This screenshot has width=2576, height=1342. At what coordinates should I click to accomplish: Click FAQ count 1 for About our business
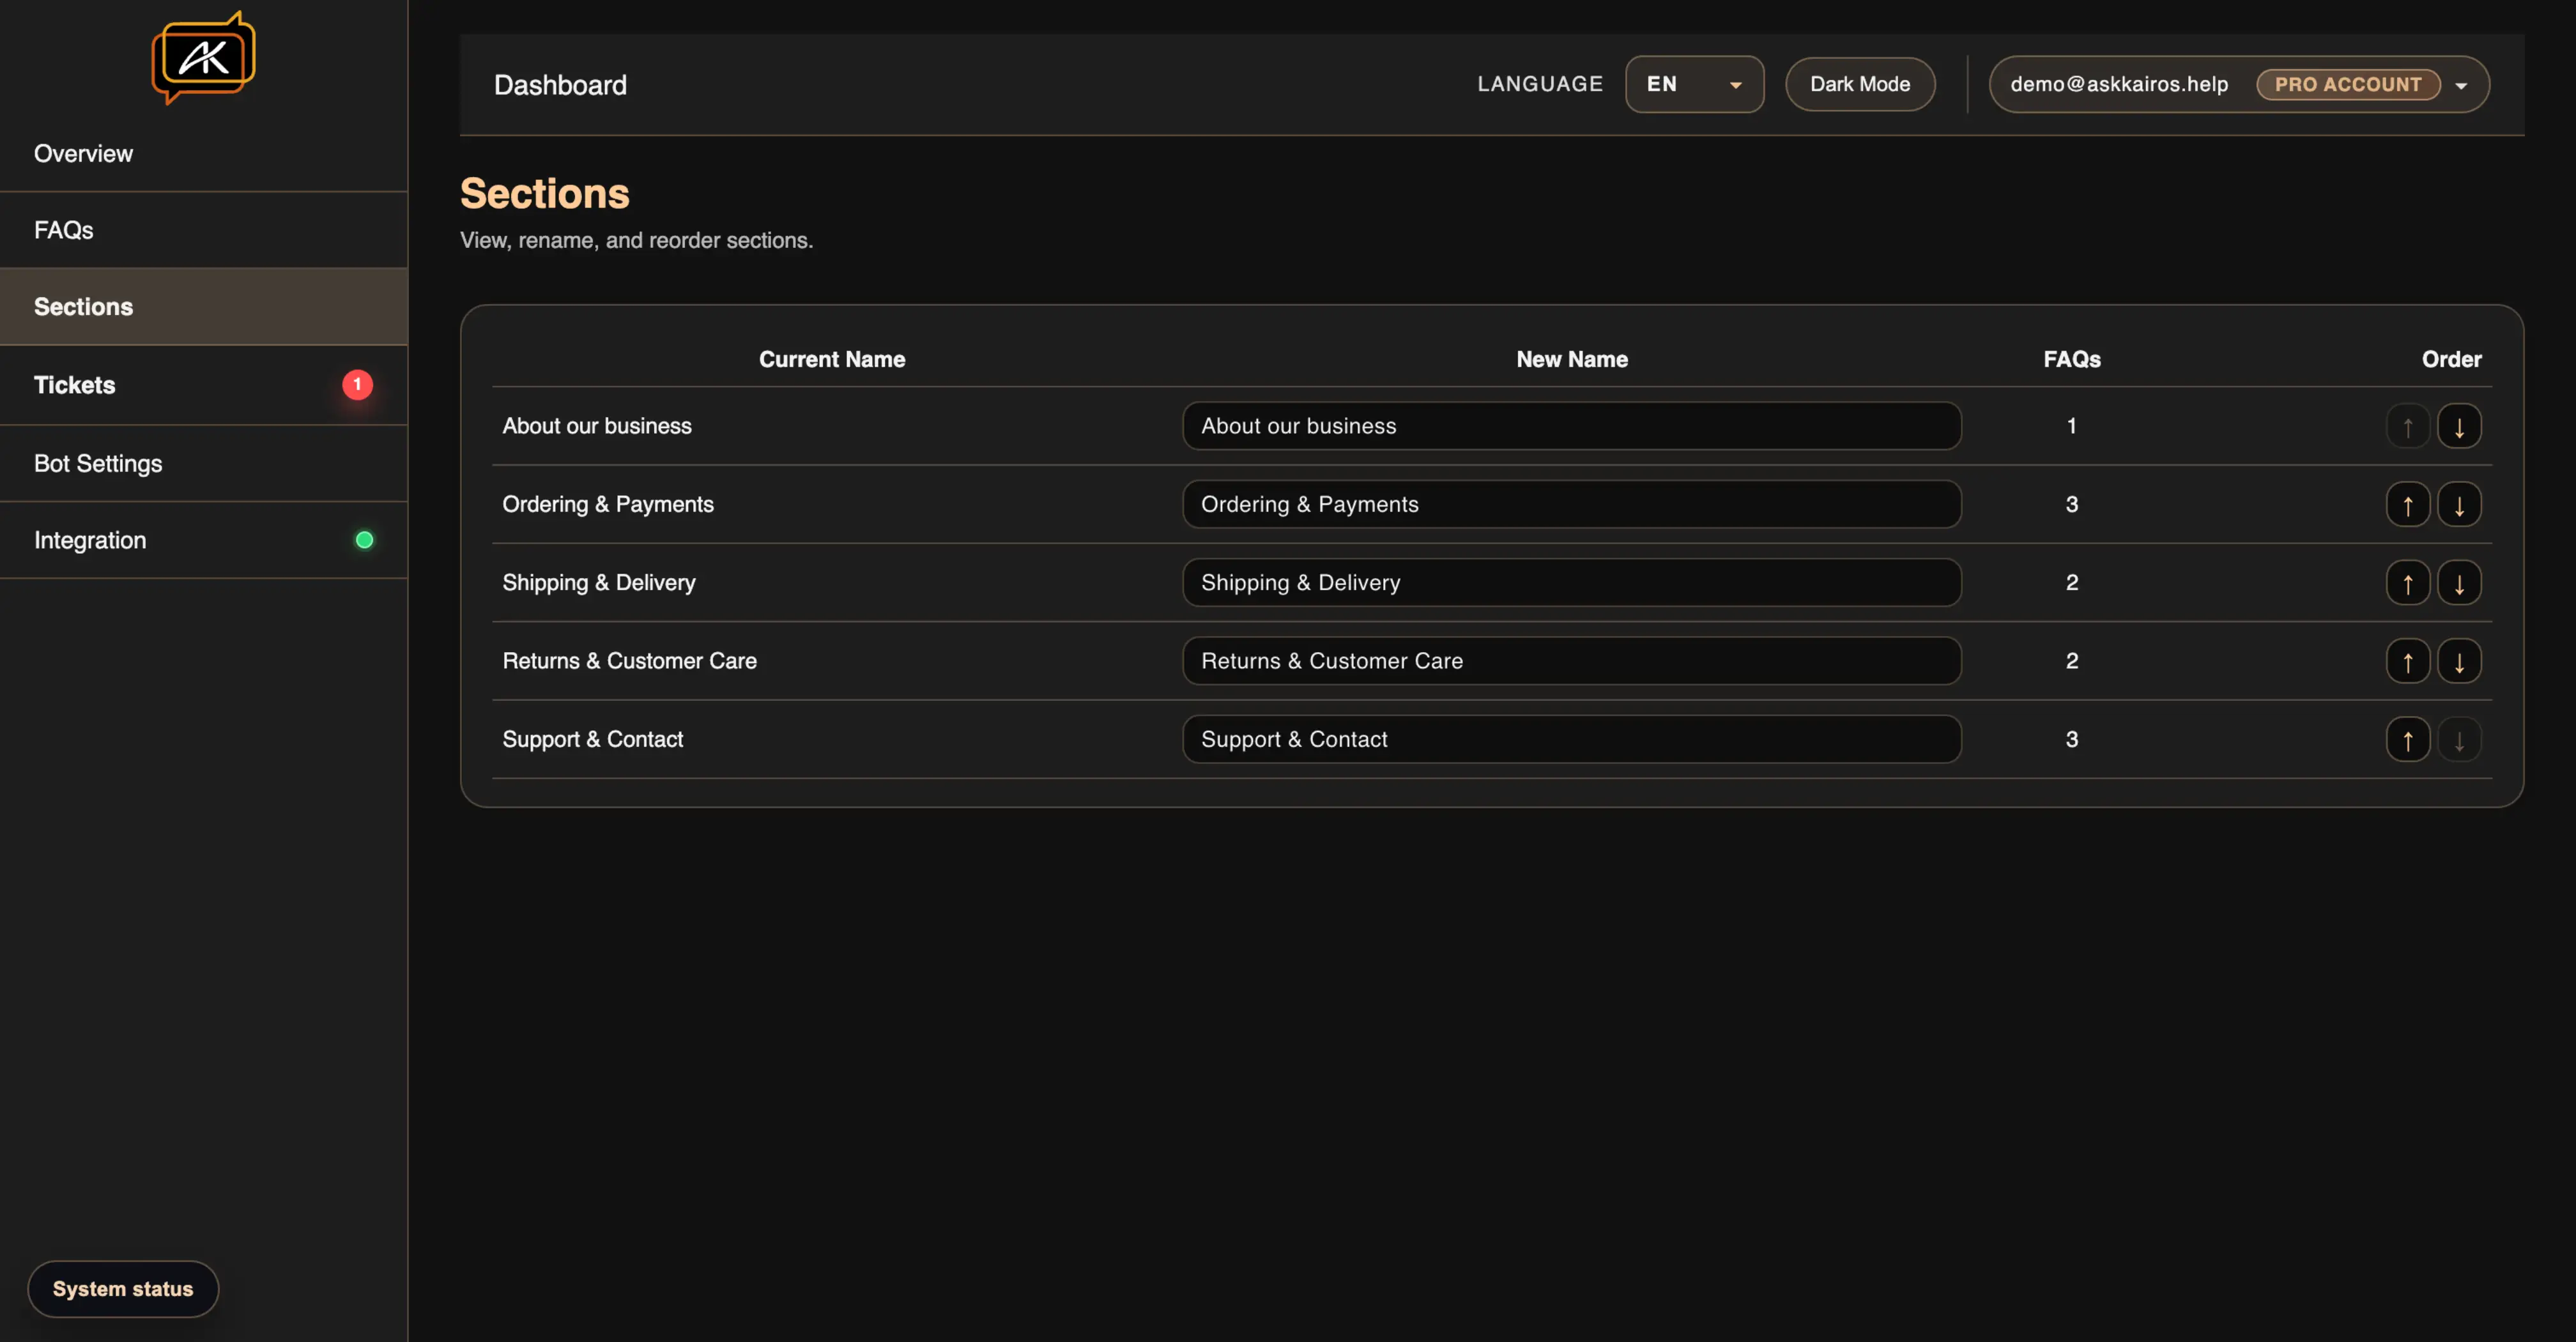click(2071, 426)
